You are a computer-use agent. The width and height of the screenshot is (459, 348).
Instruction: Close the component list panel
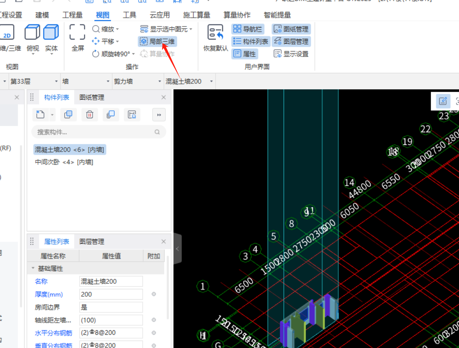[163, 98]
